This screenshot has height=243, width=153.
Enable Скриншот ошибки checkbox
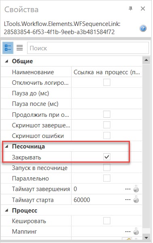[107, 135]
